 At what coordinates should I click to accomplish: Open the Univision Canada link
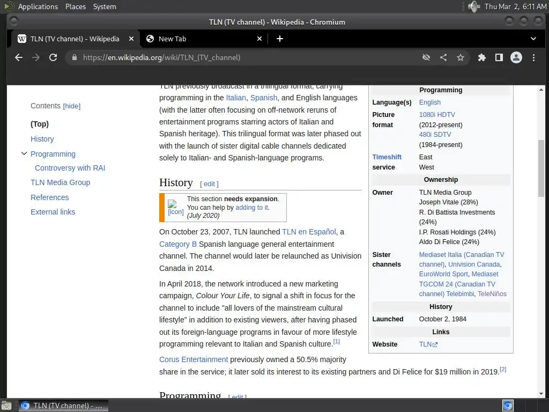(x=474, y=264)
